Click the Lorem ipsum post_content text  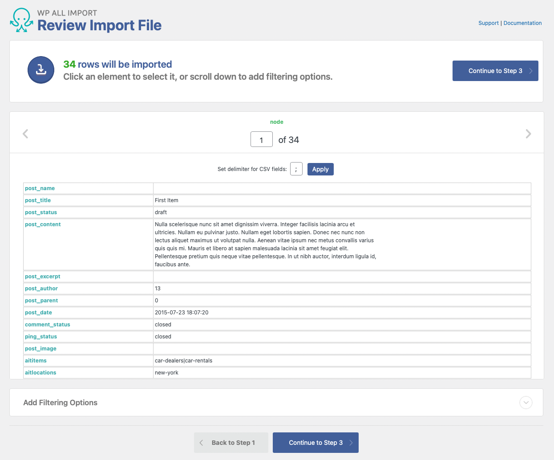click(x=266, y=244)
